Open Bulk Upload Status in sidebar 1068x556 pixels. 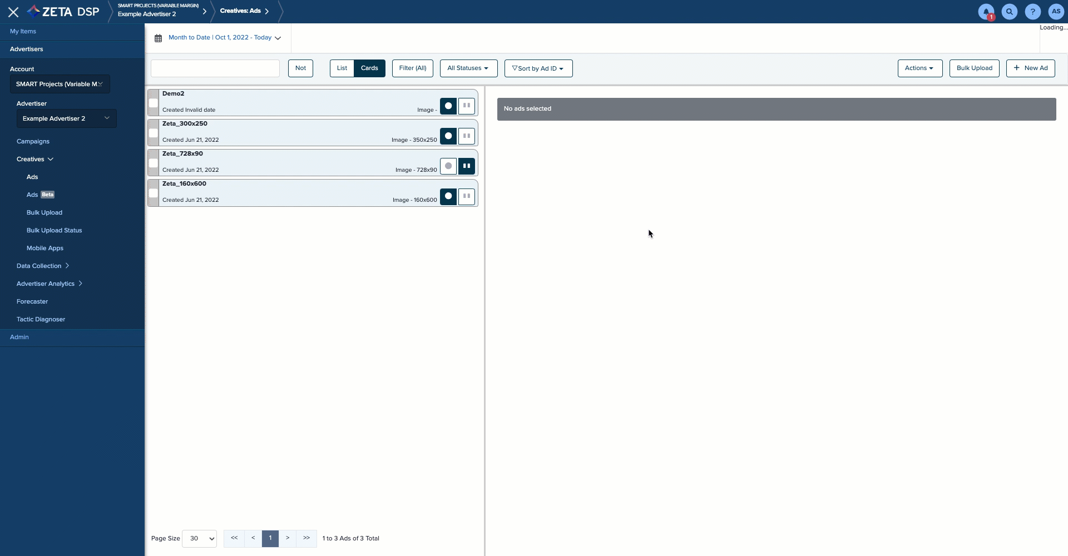click(54, 230)
